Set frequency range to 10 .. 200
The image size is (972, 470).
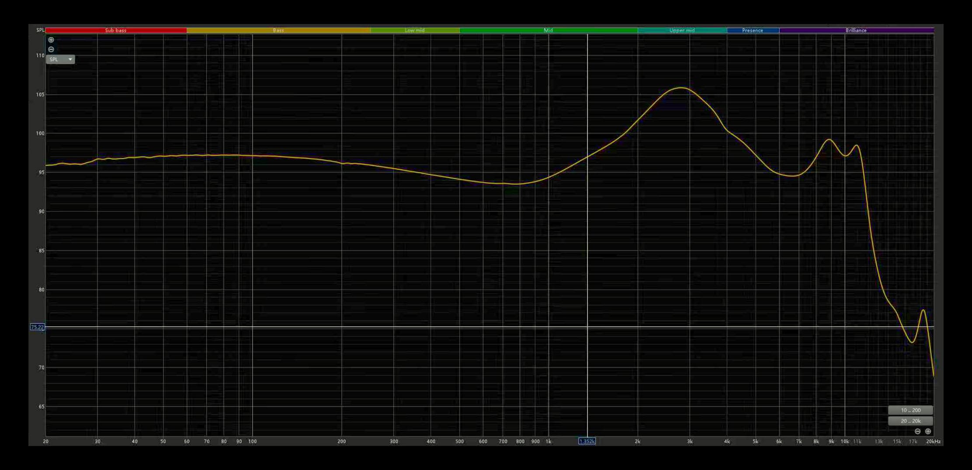910,410
